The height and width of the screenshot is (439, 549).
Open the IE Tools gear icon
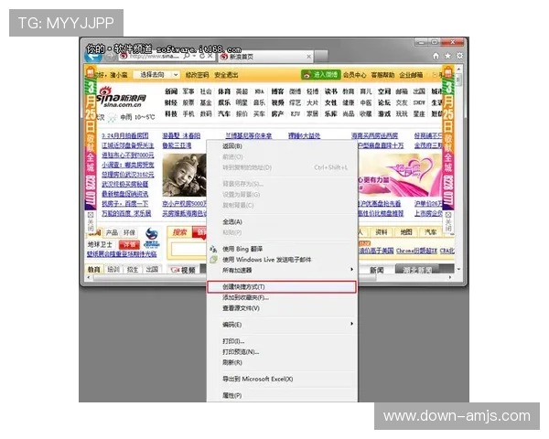coord(459,56)
